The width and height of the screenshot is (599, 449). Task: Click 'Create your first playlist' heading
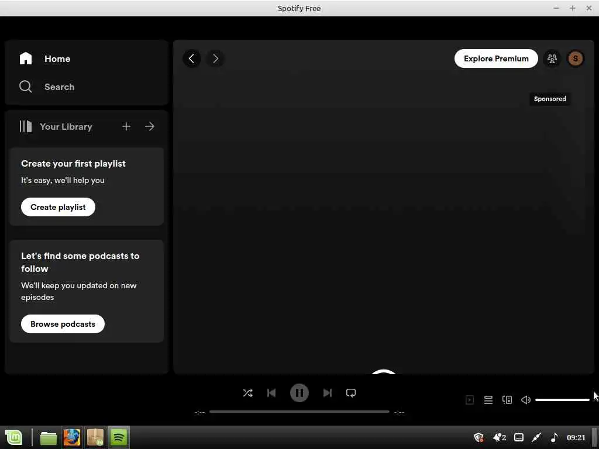click(73, 164)
